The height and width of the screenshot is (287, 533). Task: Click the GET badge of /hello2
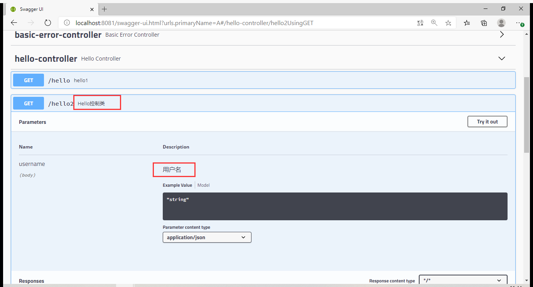click(x=29, y=103)
